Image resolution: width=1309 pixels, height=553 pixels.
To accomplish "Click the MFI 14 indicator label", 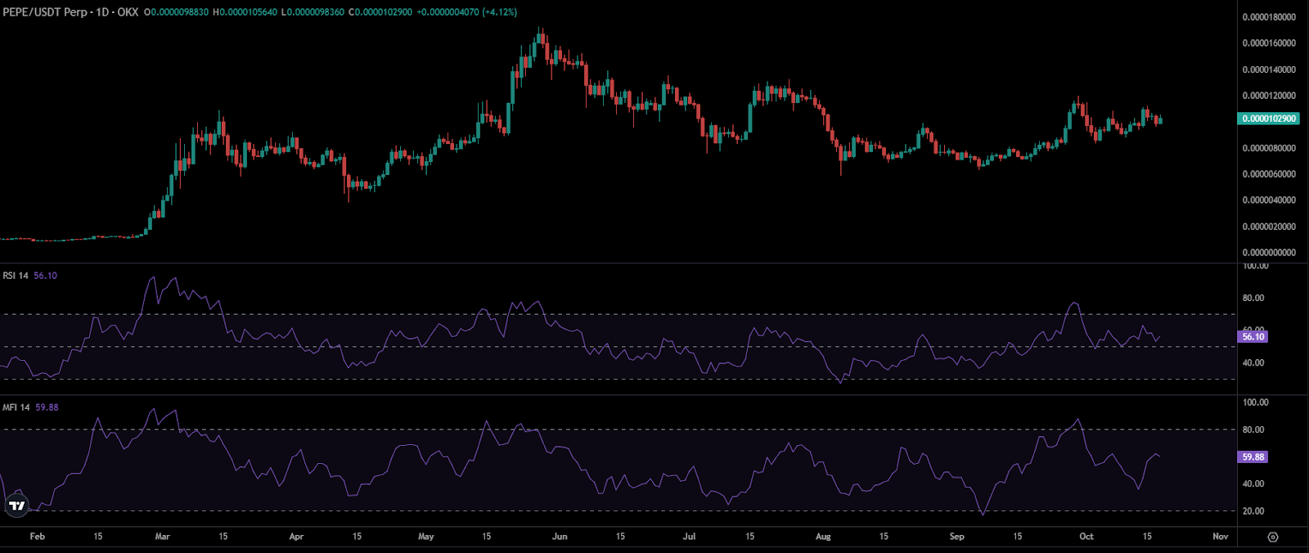I will tap(16, 407).
